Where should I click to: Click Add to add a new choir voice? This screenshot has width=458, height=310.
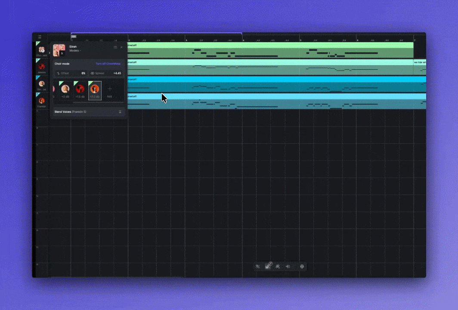tap(110, 89)
